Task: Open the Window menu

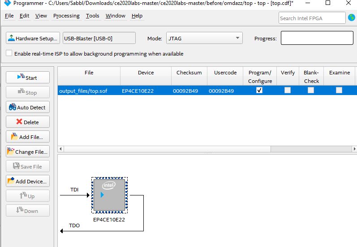Action: click(116, 16)
